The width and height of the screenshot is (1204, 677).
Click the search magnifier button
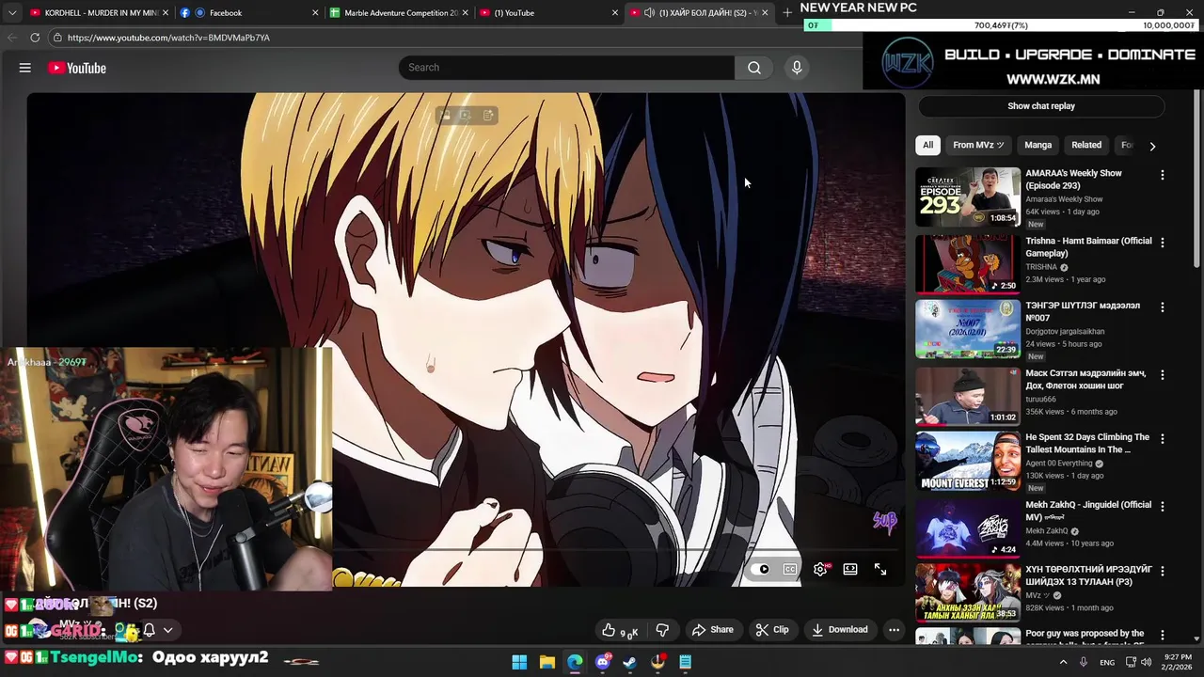[x=754, y=68]
